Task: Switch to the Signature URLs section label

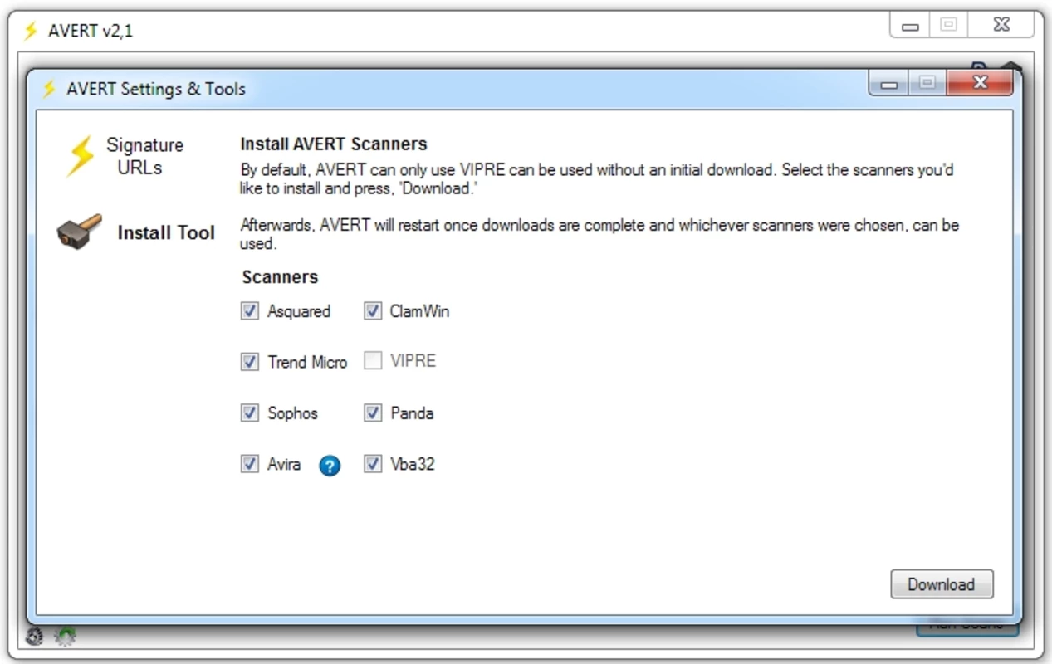Action: [144, 156]
